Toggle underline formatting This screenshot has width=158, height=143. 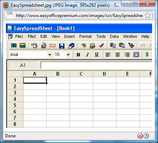(x=97, y=55)
